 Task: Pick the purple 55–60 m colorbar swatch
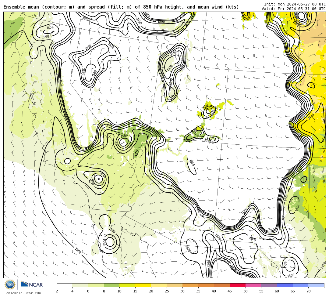point(269,285)
